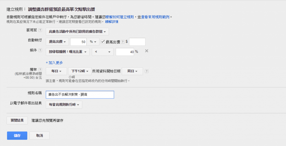Image resolution: width=286 pixels, height=146 pixels.
Task: Click the 瞭解如何建立規則 link
Action: pyautogui.click(x=120, y=17)
